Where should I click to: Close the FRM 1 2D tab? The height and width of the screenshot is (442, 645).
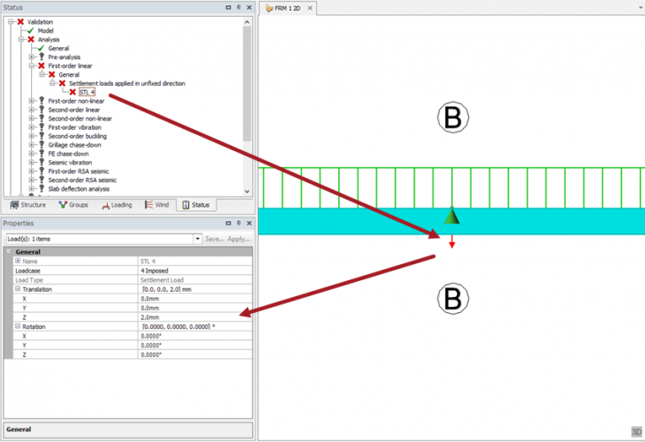pyautogui.click(x=310, y=8)
